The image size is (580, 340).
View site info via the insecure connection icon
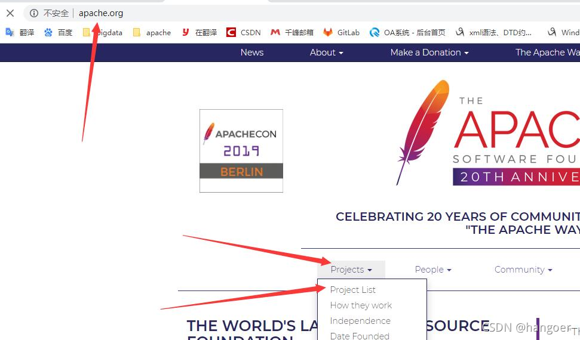pos(34,13)
